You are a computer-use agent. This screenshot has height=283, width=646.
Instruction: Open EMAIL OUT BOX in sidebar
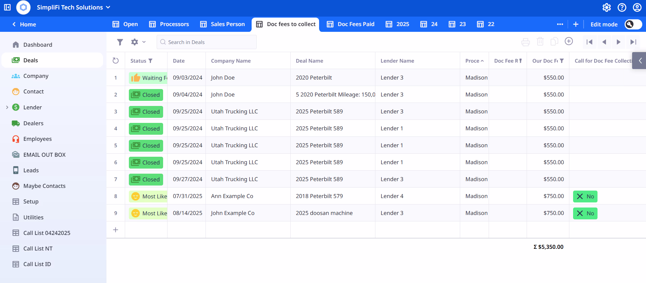pyautogui.click(x=52, y=155)
